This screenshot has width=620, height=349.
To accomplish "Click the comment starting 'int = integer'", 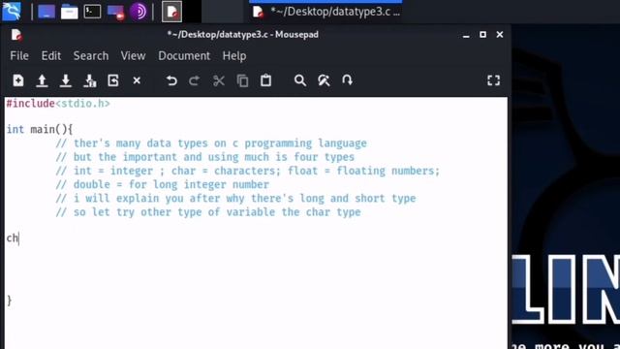I will pyautogui.click(x=248, y=171).
